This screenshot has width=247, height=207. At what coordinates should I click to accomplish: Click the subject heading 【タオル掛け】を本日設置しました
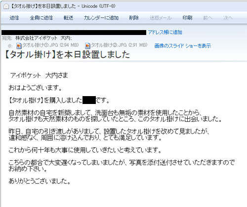[67, 55]
